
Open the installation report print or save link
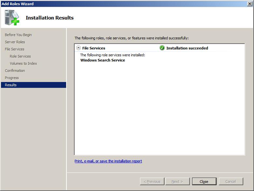(108, 161)
